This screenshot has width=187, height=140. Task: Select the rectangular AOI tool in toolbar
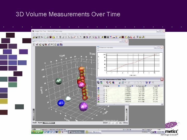(x=63, y=37)
